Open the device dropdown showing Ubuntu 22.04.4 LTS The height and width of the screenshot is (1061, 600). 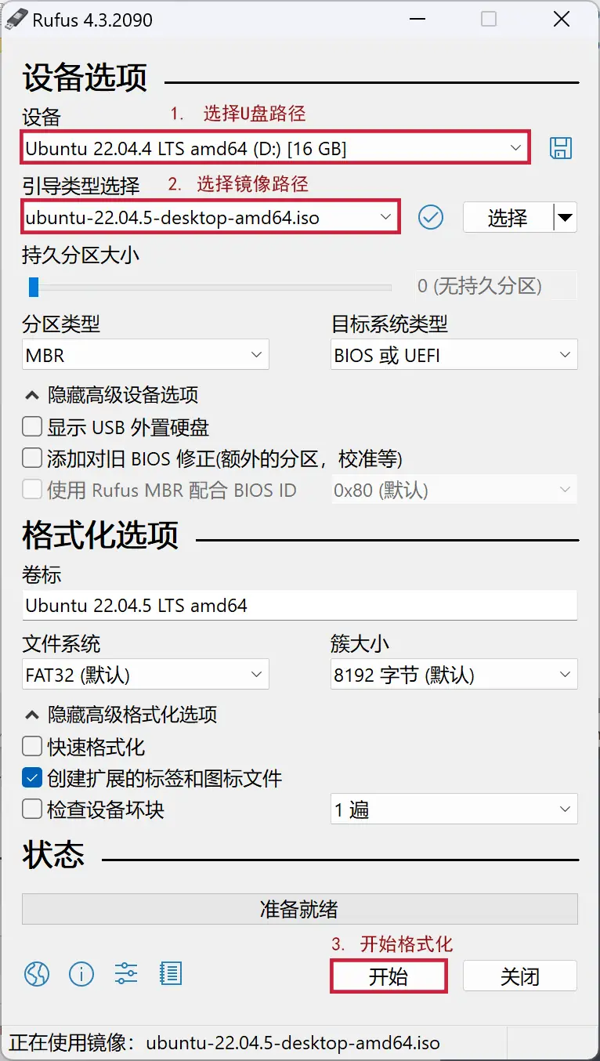tap(276, 147)
